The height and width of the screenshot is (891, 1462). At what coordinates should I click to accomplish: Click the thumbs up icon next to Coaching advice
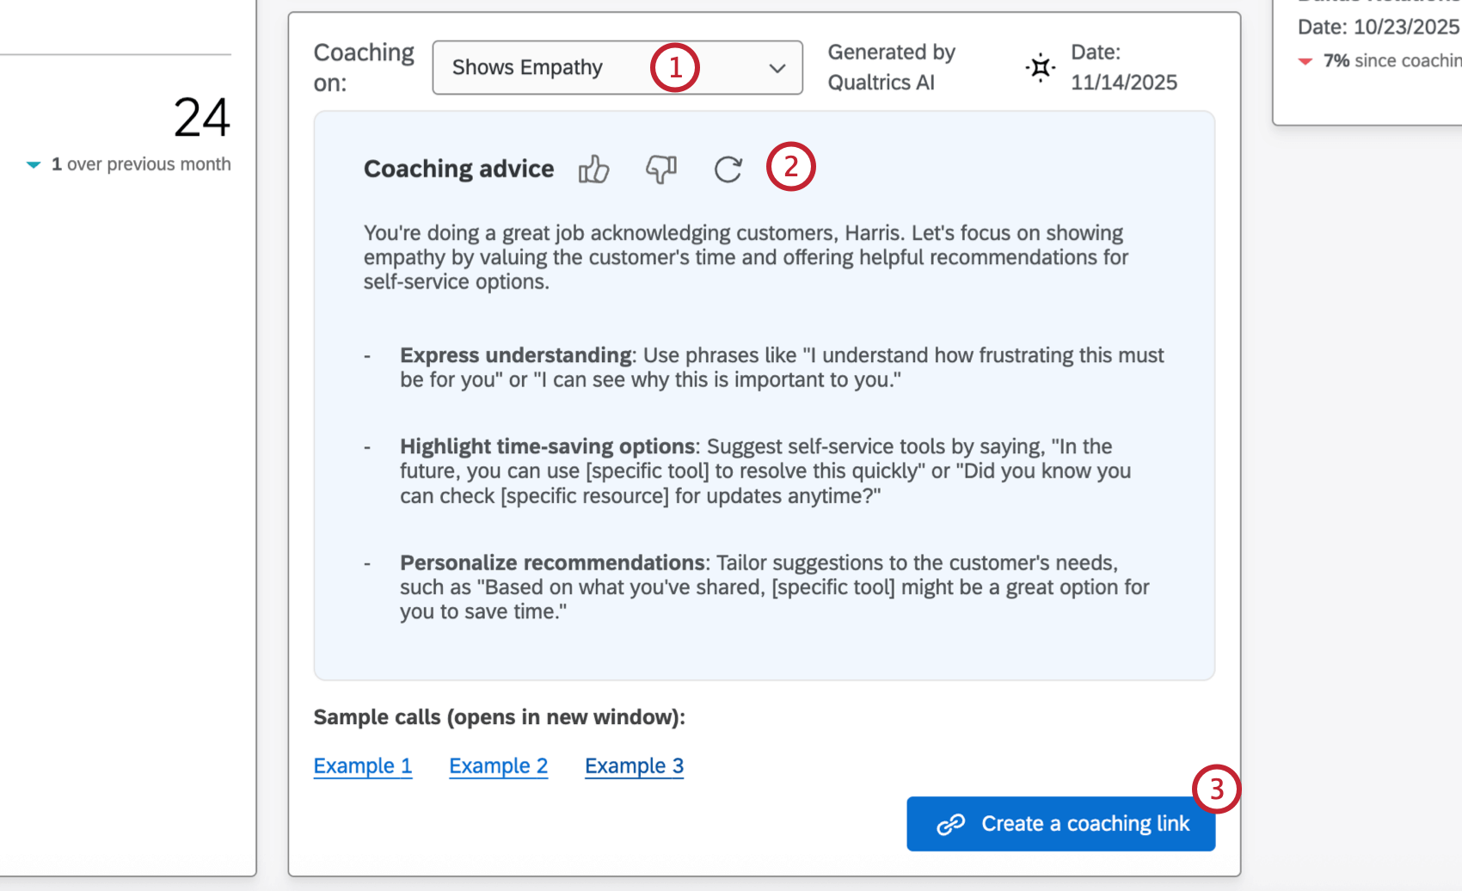pos(594,169)
